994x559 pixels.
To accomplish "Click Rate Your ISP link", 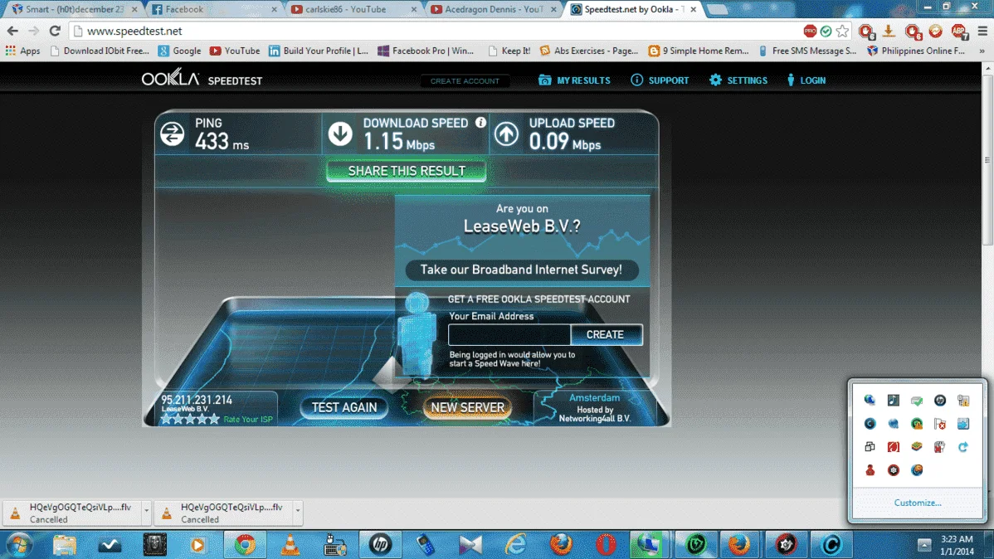I will click(248, 420).
